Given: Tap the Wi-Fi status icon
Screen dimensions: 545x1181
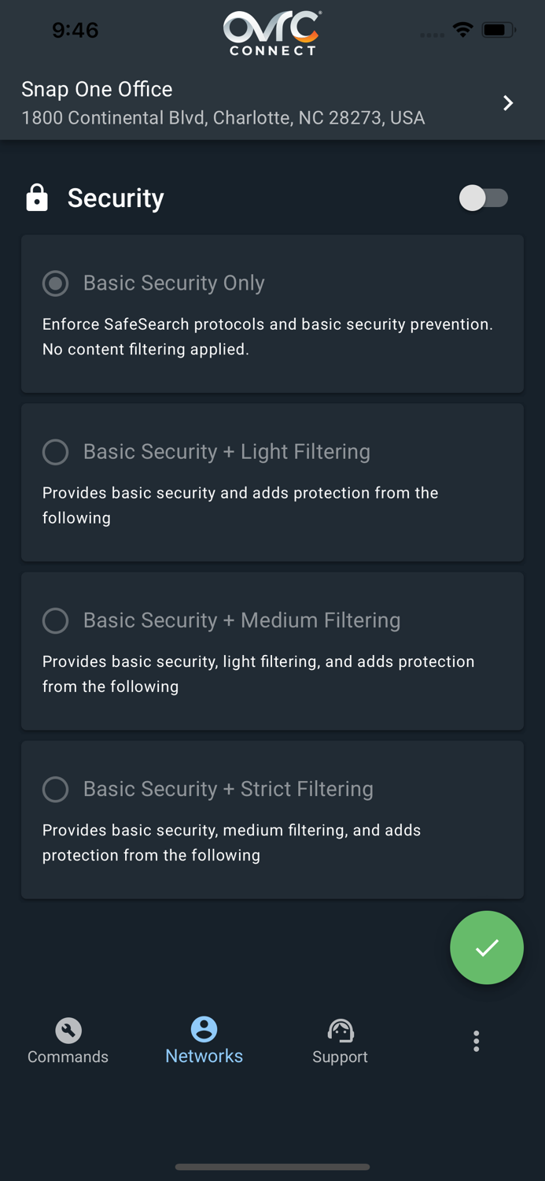Looking at the screenshot, I should (462, 28).
